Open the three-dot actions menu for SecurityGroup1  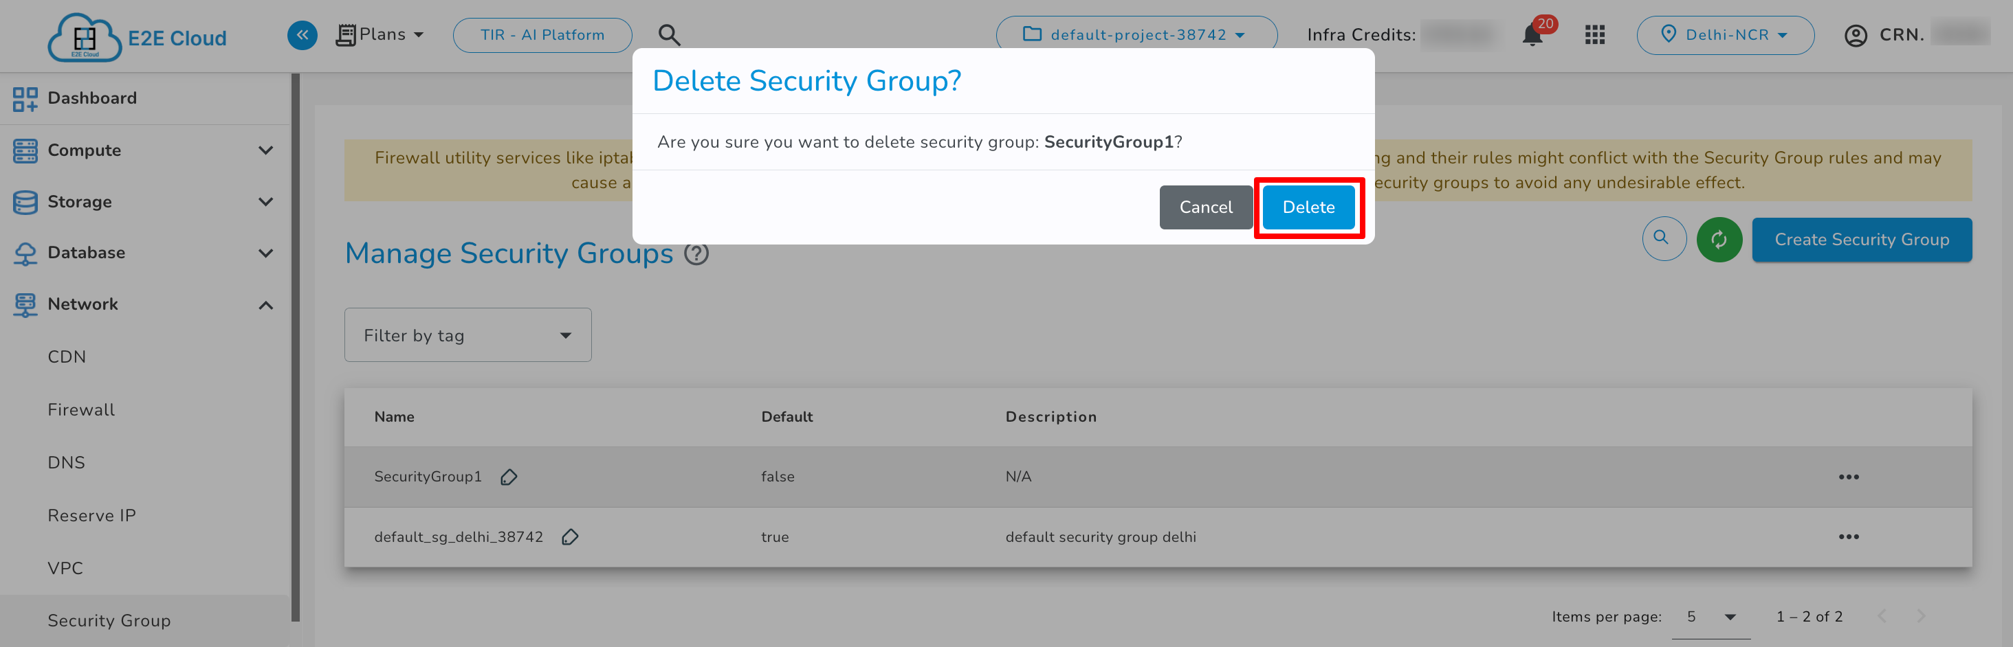tap(1849, 476)
